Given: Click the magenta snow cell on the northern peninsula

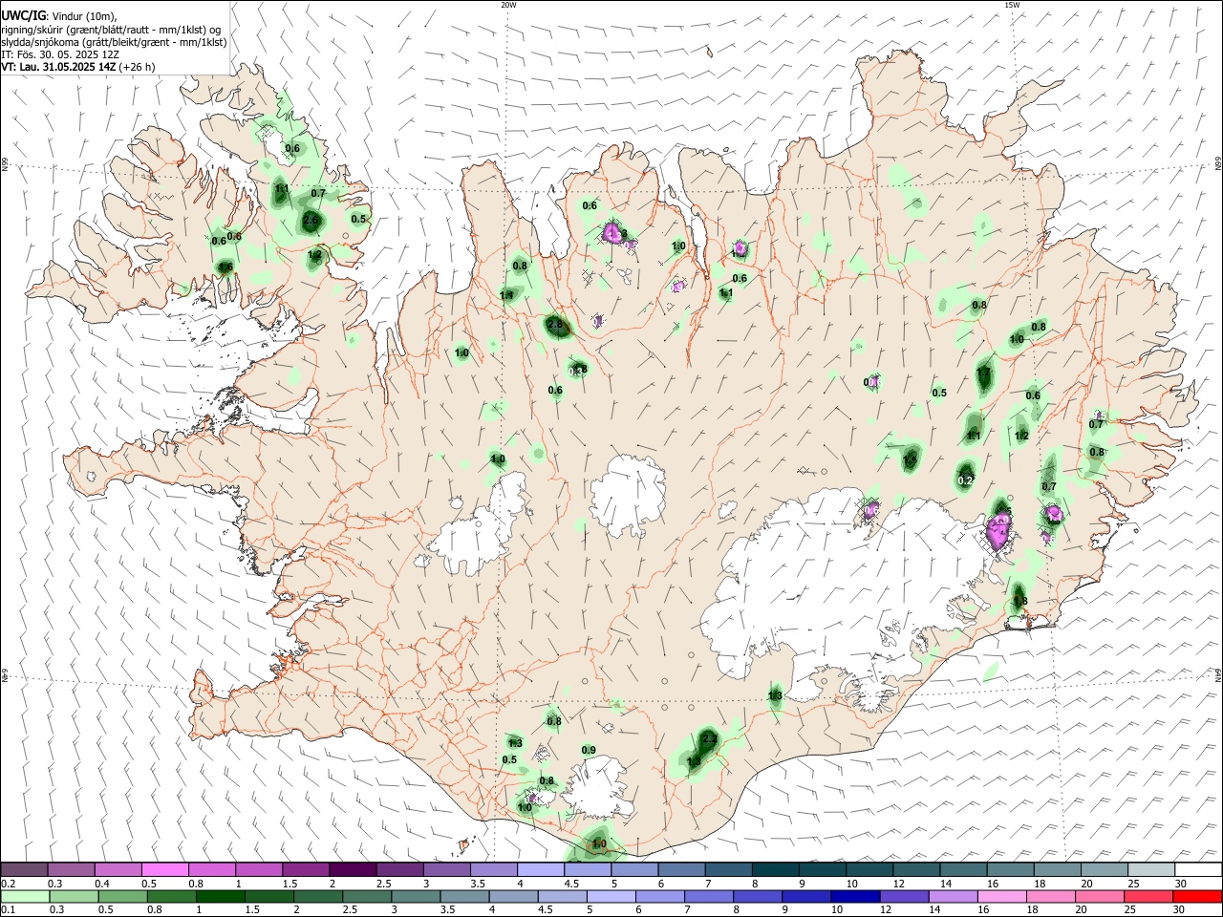Looking at the screenshot, I should coord(612,232).
